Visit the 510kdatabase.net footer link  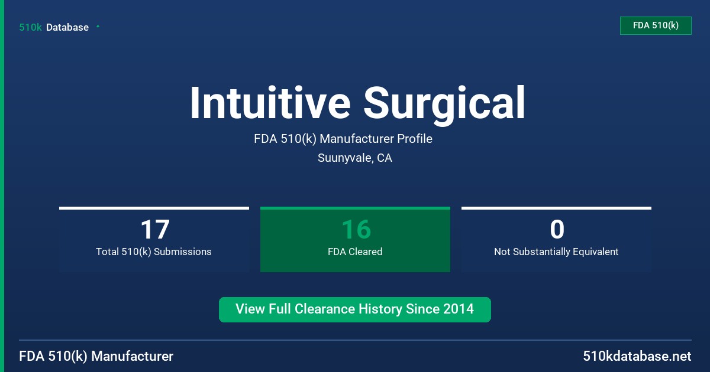(637, 357)
